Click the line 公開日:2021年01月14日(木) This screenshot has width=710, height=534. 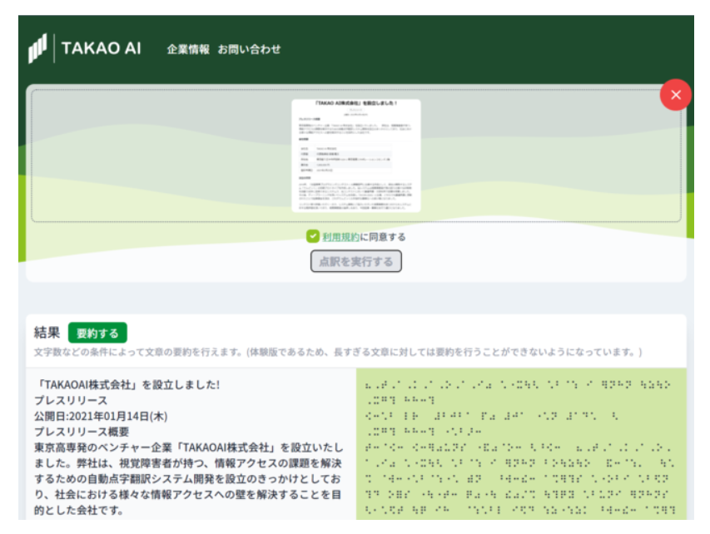101,416
